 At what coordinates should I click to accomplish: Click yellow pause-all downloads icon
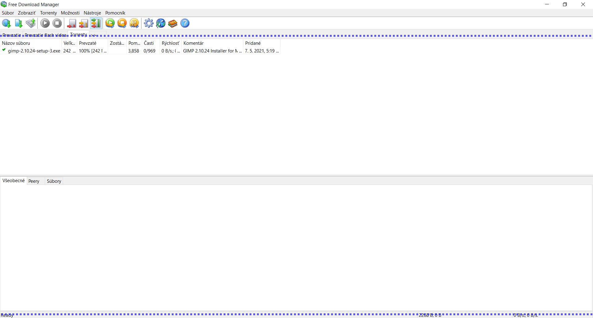[x=134, y=23]
